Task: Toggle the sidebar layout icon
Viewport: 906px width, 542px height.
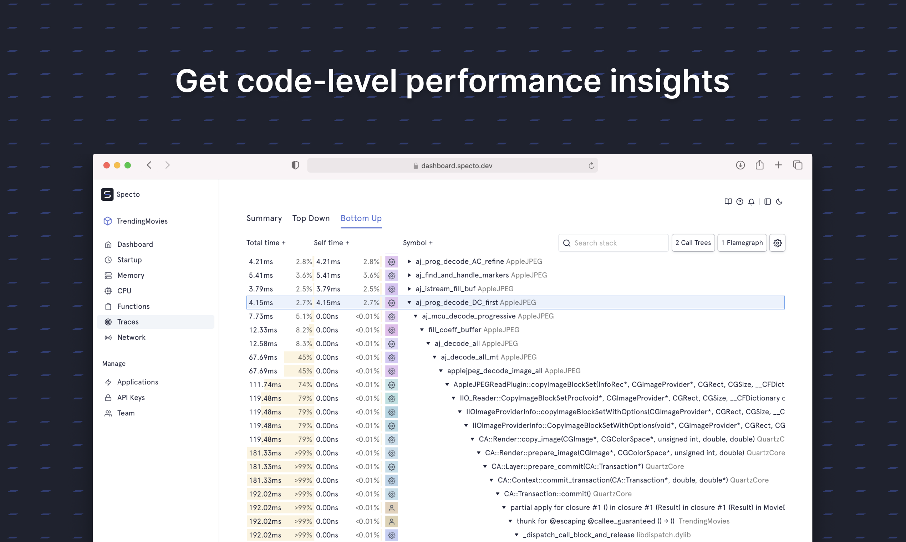Action: (x=767, y=201)
